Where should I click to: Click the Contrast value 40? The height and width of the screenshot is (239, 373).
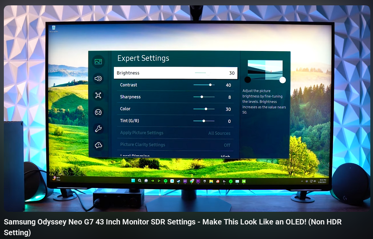(x=229, y=85)
